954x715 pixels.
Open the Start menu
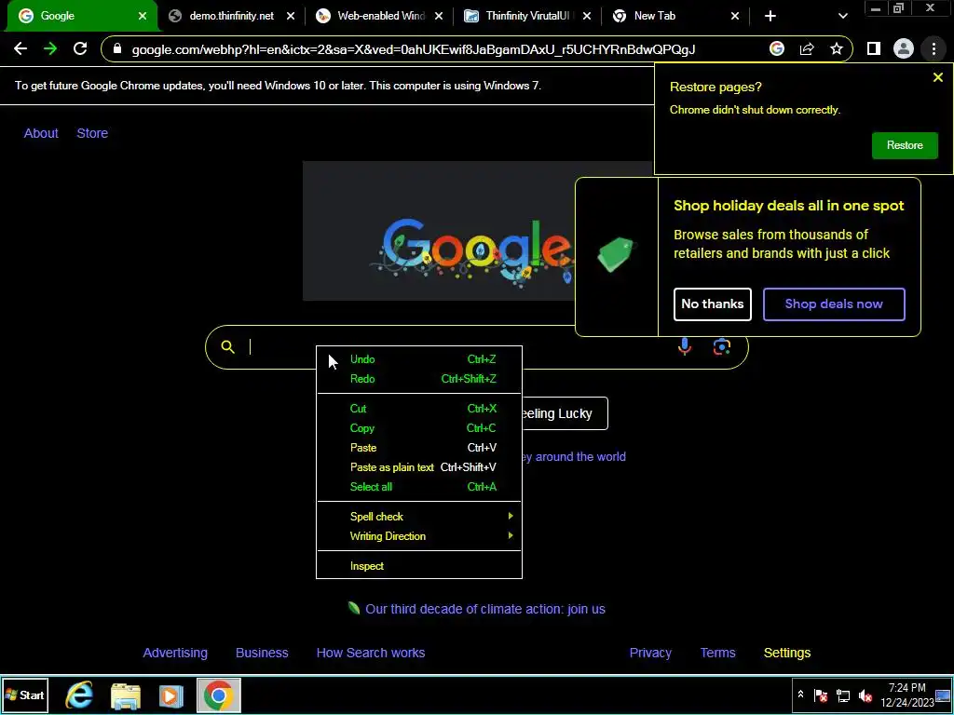(x=25, y=695)
